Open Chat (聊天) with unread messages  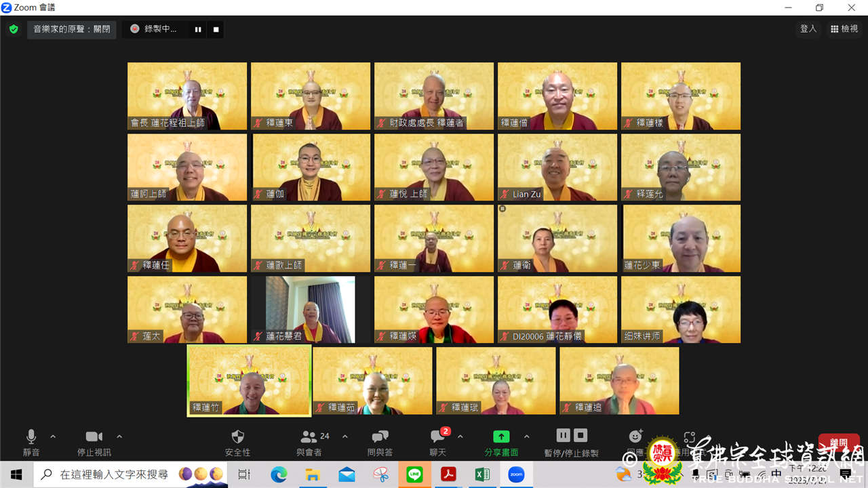[437, 436]
